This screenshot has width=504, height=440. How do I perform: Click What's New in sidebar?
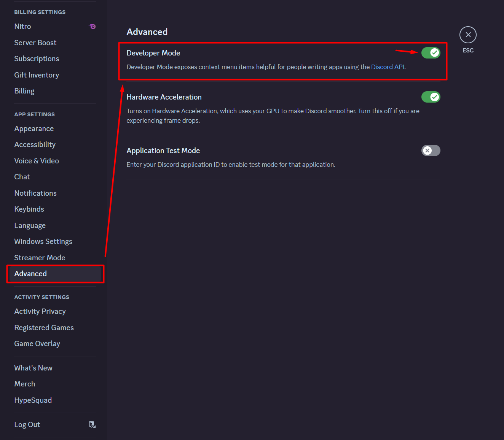point(33,368)
